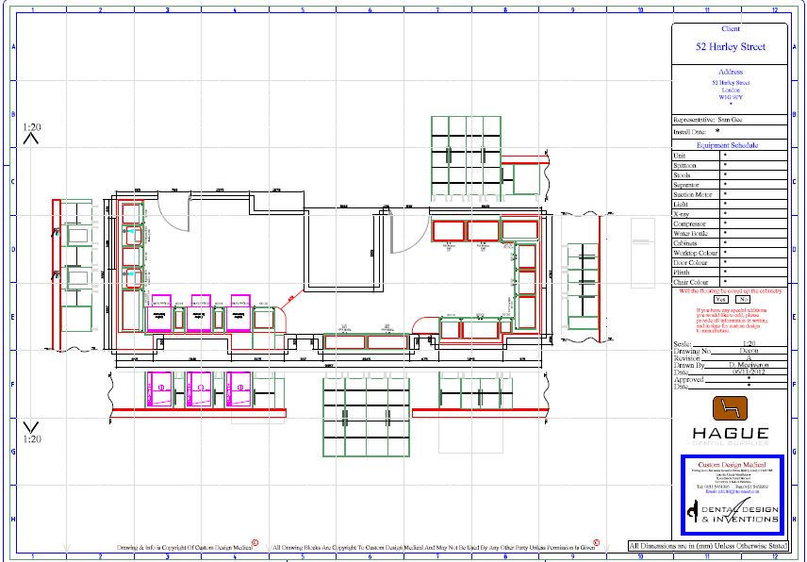Screen dimensions: 807x562
Task: Click the 52 Harley Street client title
Action: click(731, 46)
